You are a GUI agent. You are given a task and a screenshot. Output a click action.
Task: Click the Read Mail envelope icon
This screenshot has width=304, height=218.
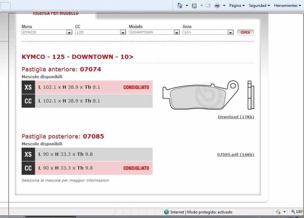point(208,6)
